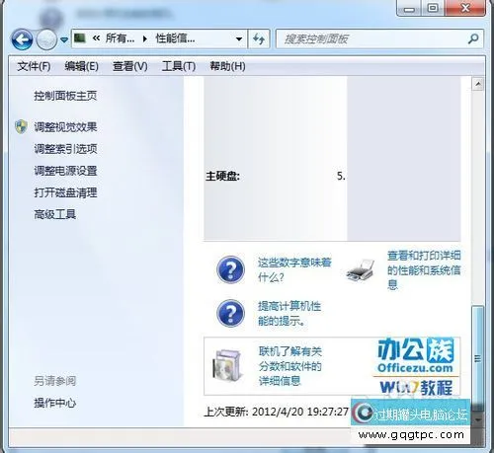Open 这些数字意味着什么? link
This screenshot has width=494, height=453.
coord(294,269)
